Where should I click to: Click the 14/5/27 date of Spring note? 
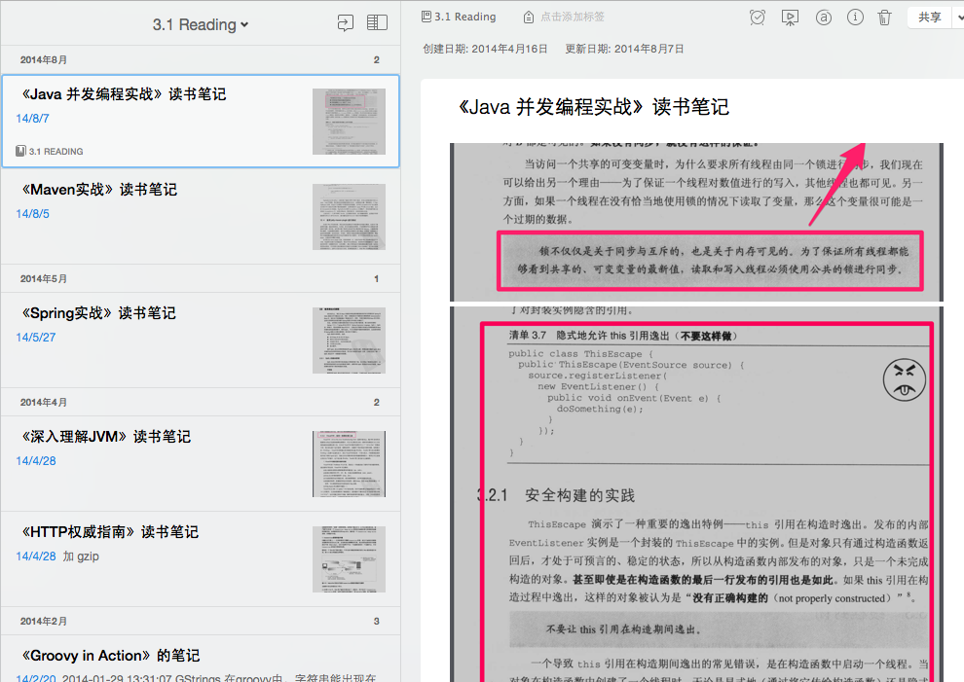click(x=36, y=338)
